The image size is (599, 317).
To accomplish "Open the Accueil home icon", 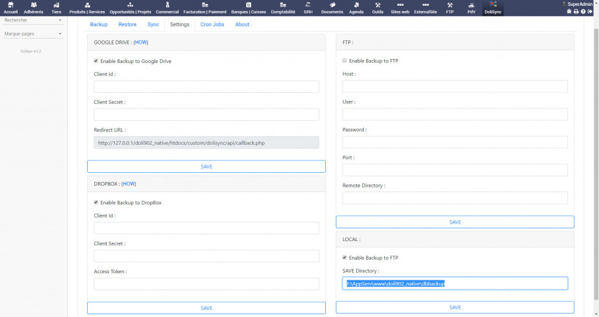I will 11,8.
